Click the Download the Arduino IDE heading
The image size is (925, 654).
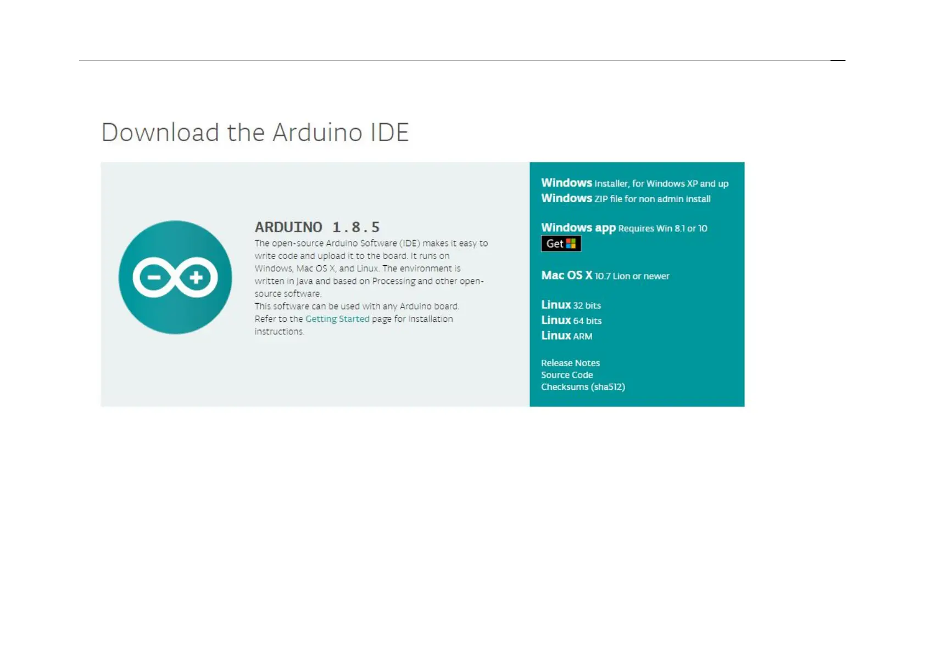255,132
